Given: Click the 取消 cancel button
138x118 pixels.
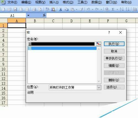Looking at the screenshot, I should pos(114,51).
